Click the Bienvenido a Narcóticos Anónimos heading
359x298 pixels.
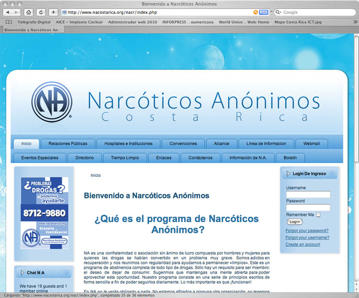tap(146, 195)
